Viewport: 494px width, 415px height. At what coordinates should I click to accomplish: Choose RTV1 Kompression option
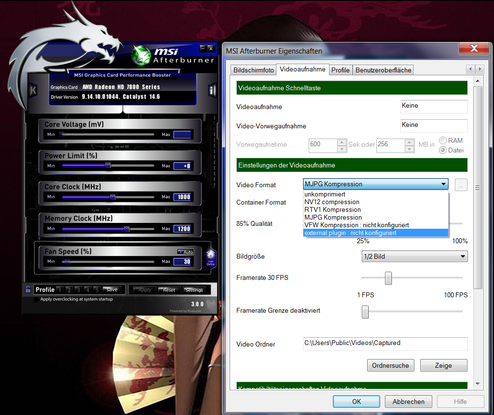tap(375, 209)
